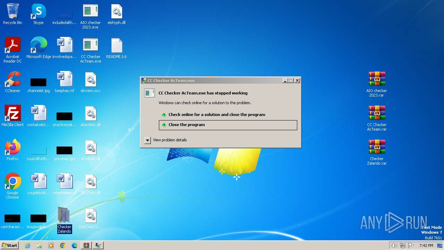Open Edge from the taskbar
This screenshot has width=444, height=250.
(75, 245)
